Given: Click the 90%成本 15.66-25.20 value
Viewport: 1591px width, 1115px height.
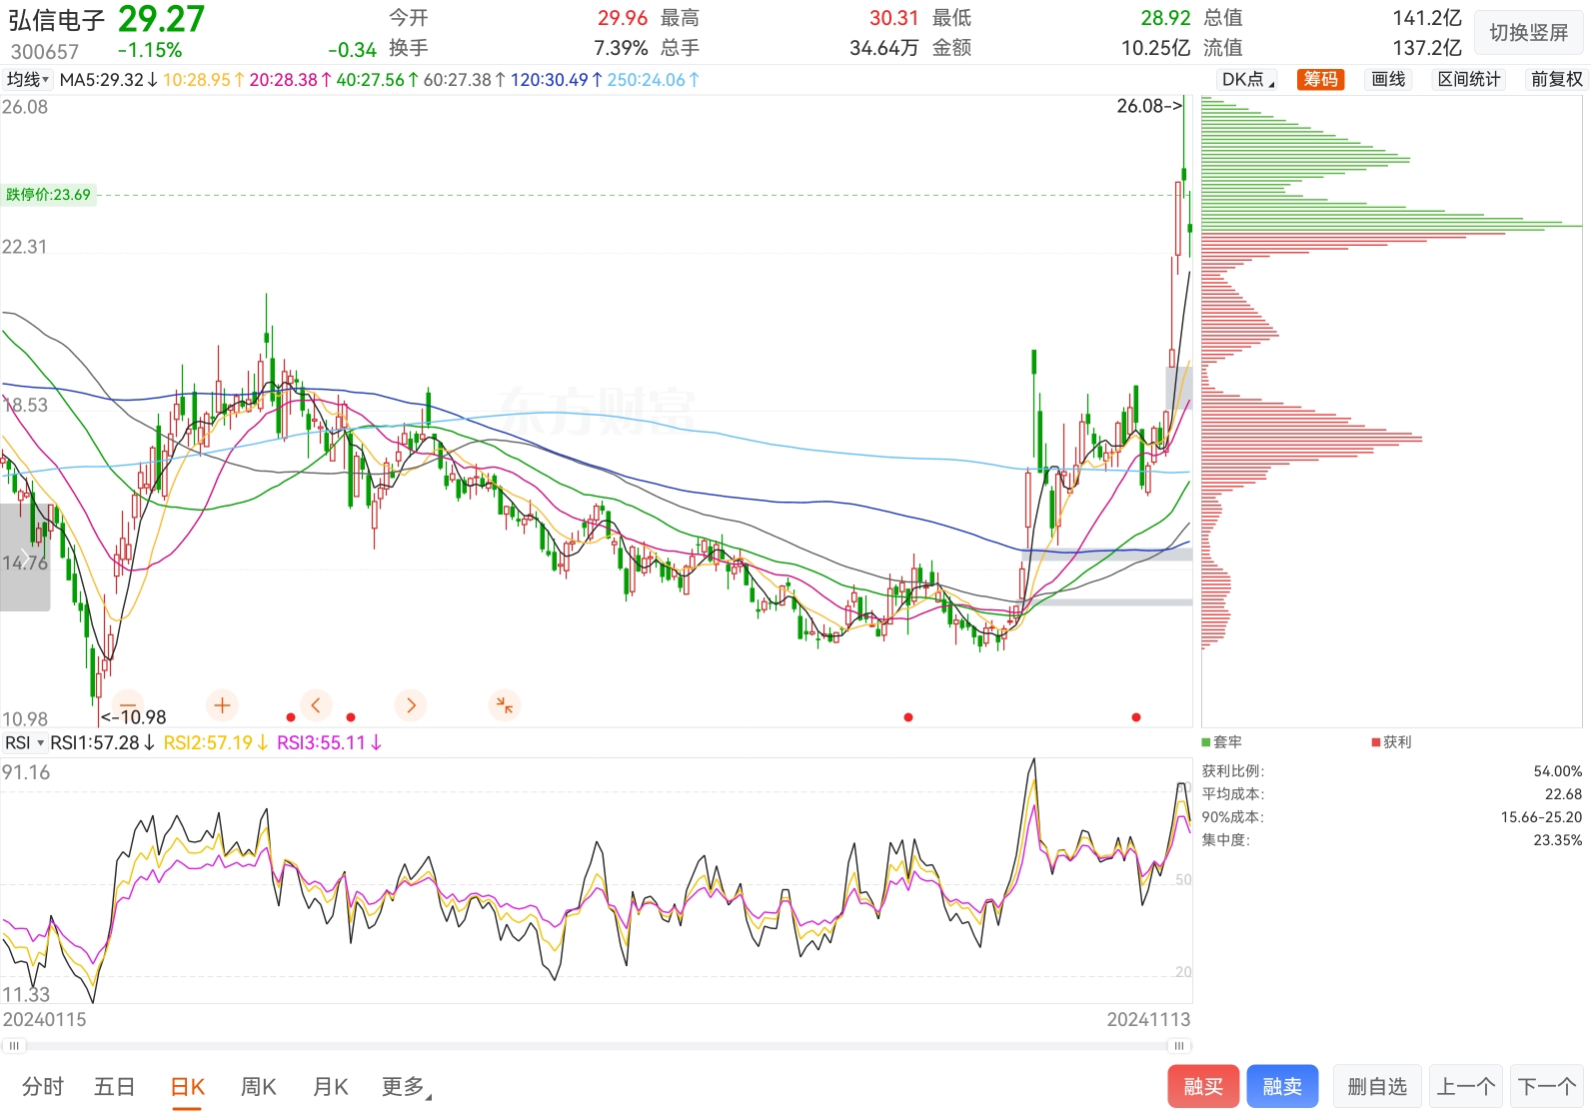Looking at the screenshot, I should point(1541,817).
